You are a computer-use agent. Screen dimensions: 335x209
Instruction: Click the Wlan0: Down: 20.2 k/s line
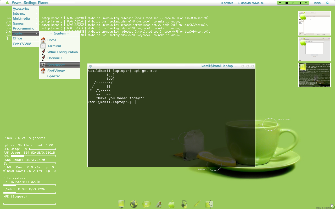(x=29, y=171)
